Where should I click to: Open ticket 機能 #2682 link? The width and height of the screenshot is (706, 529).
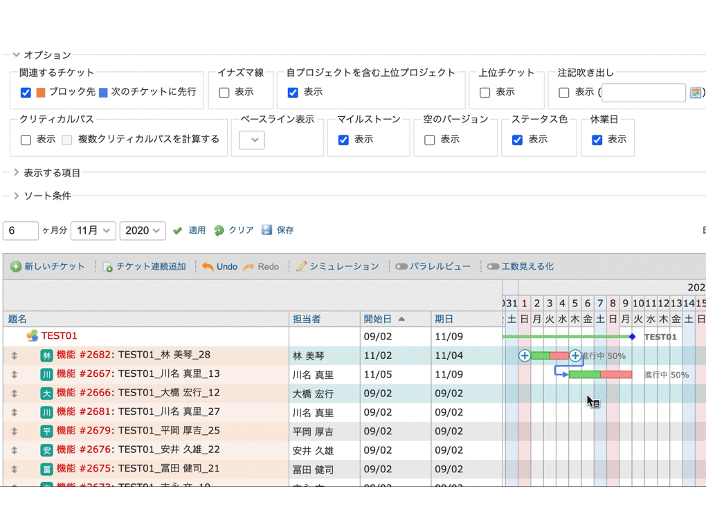(84, 355)
